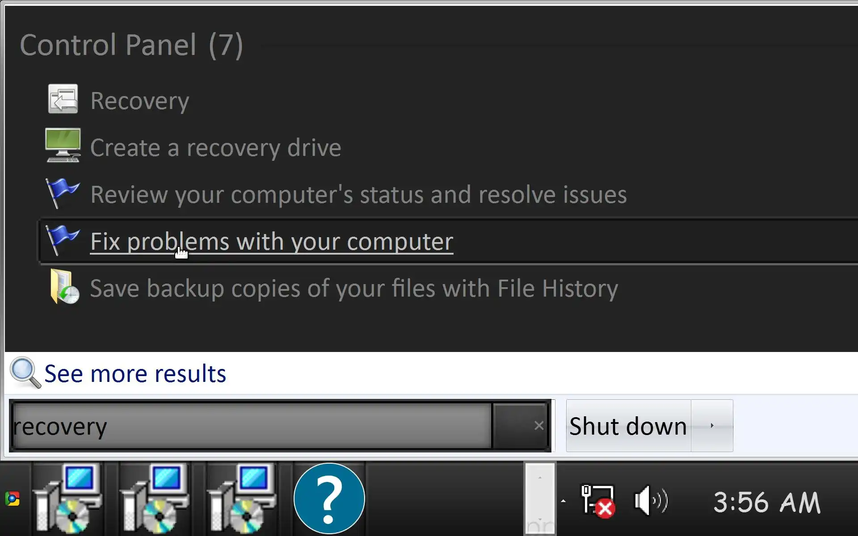Viewport: 858px width, 536px height.
Task: Click into the search field containing recovery
Action: click(250, 426)
